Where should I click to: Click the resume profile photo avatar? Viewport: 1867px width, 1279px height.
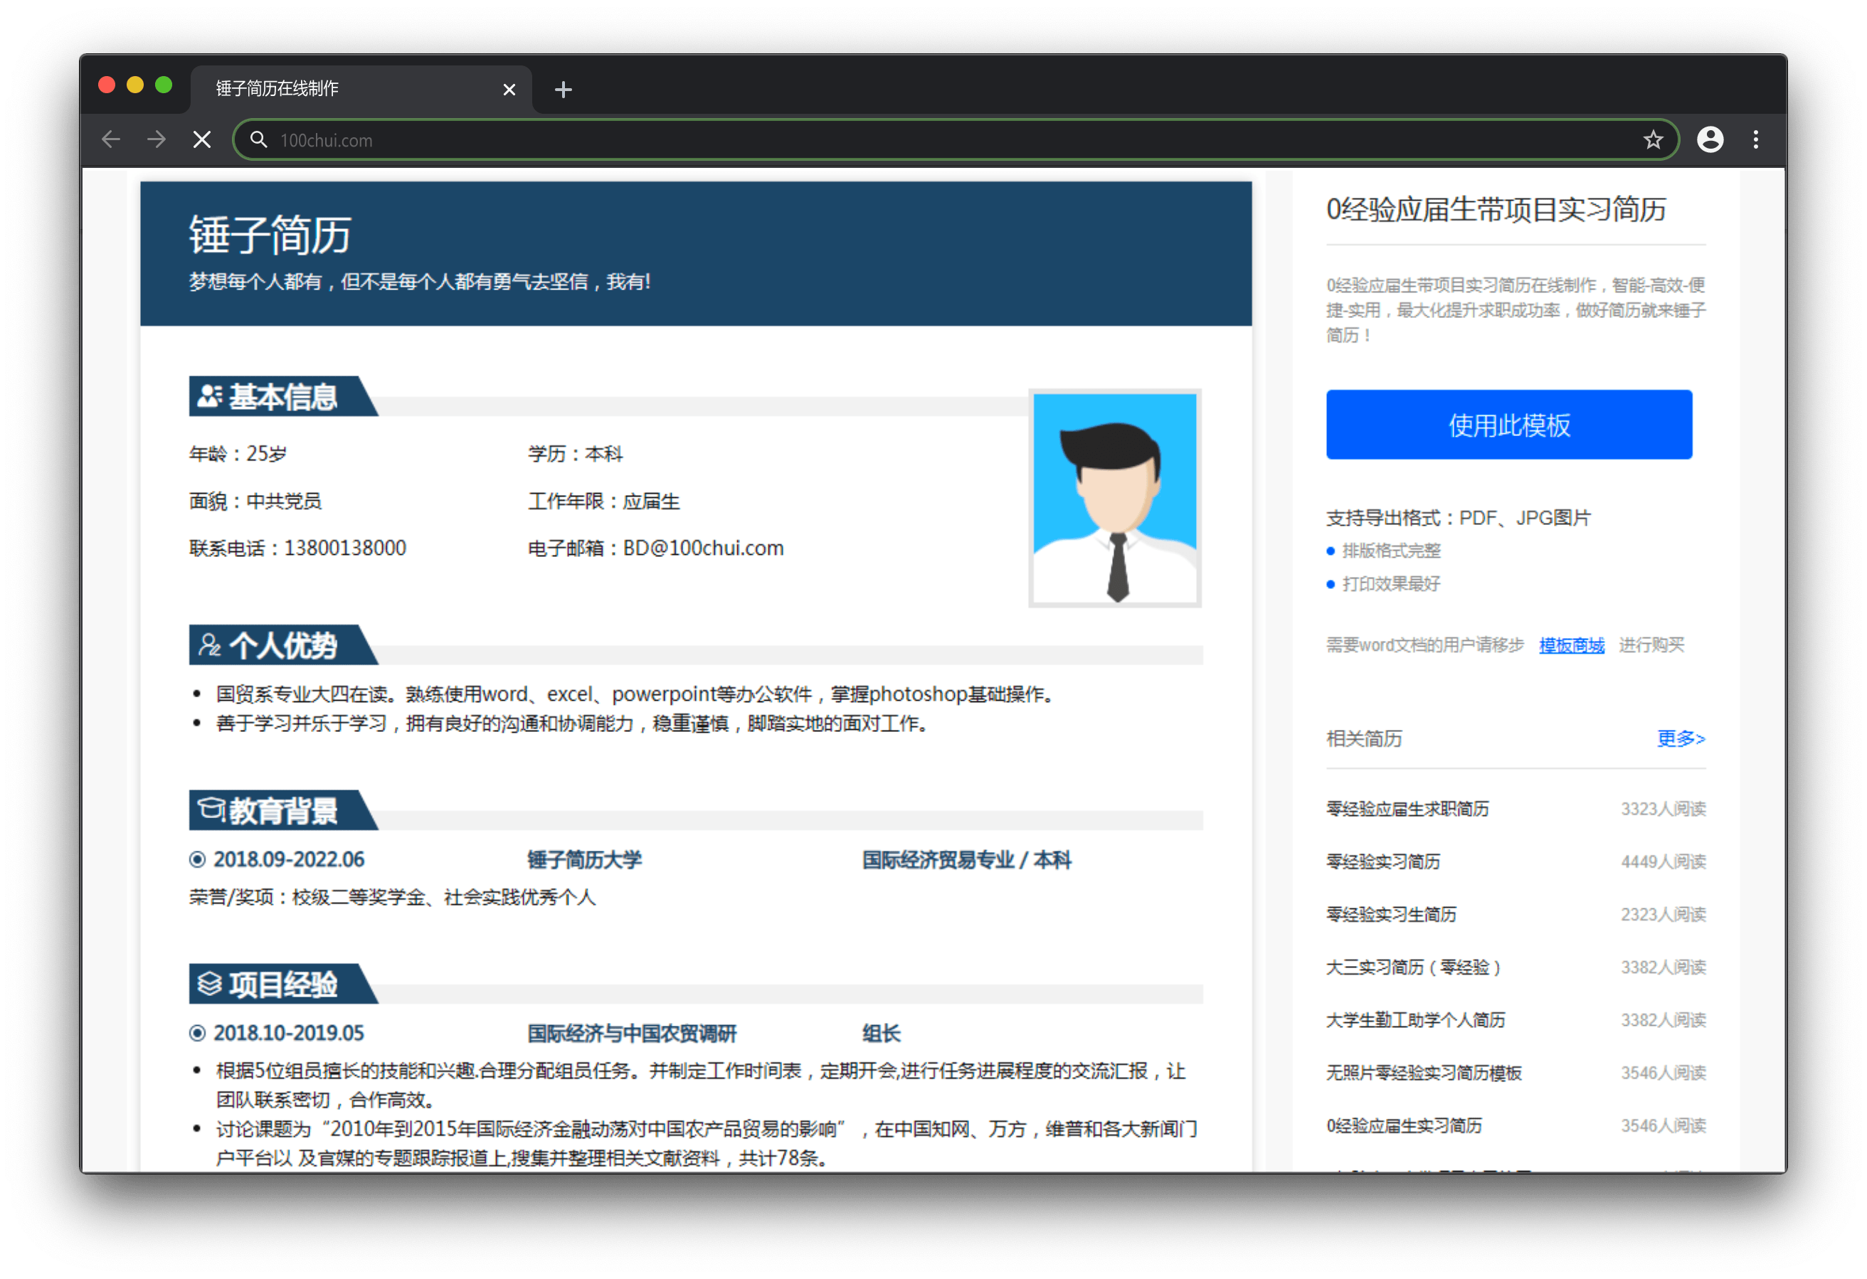(1114, 498)
